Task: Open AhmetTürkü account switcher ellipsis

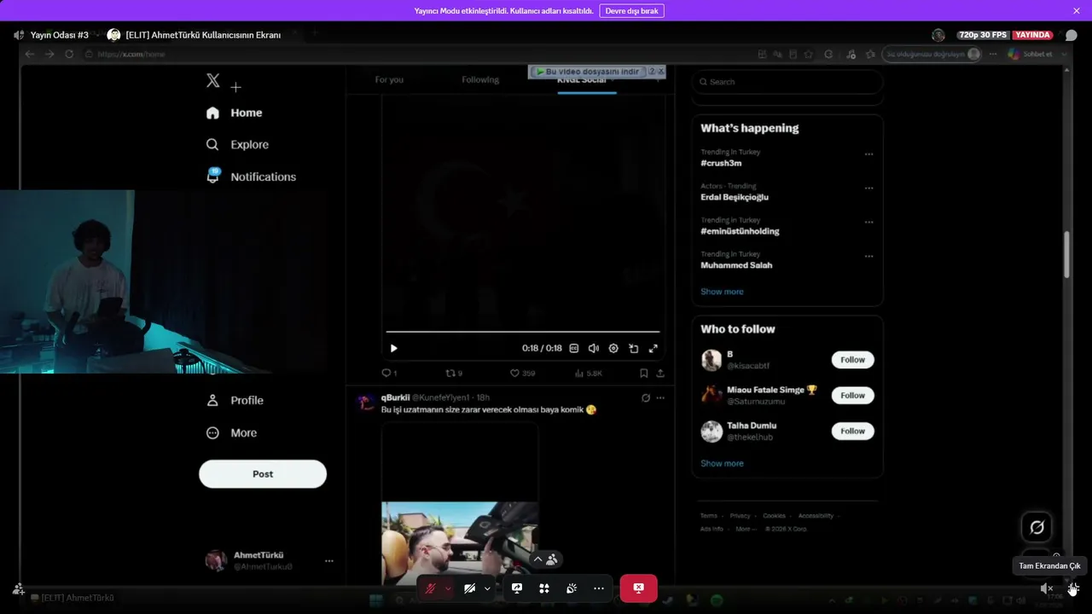Action: tap(329, 561)
